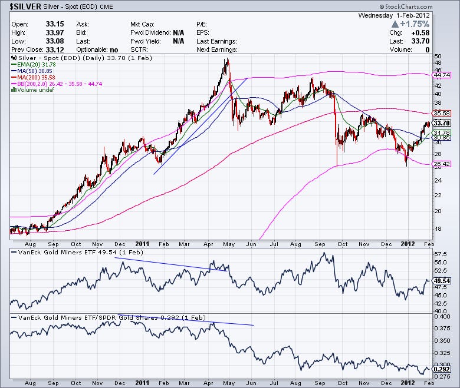Click the Prev Close value 33.12
The height and width of the screenshot is (388, 460).
pyautogui.click(x=55, y=50)
